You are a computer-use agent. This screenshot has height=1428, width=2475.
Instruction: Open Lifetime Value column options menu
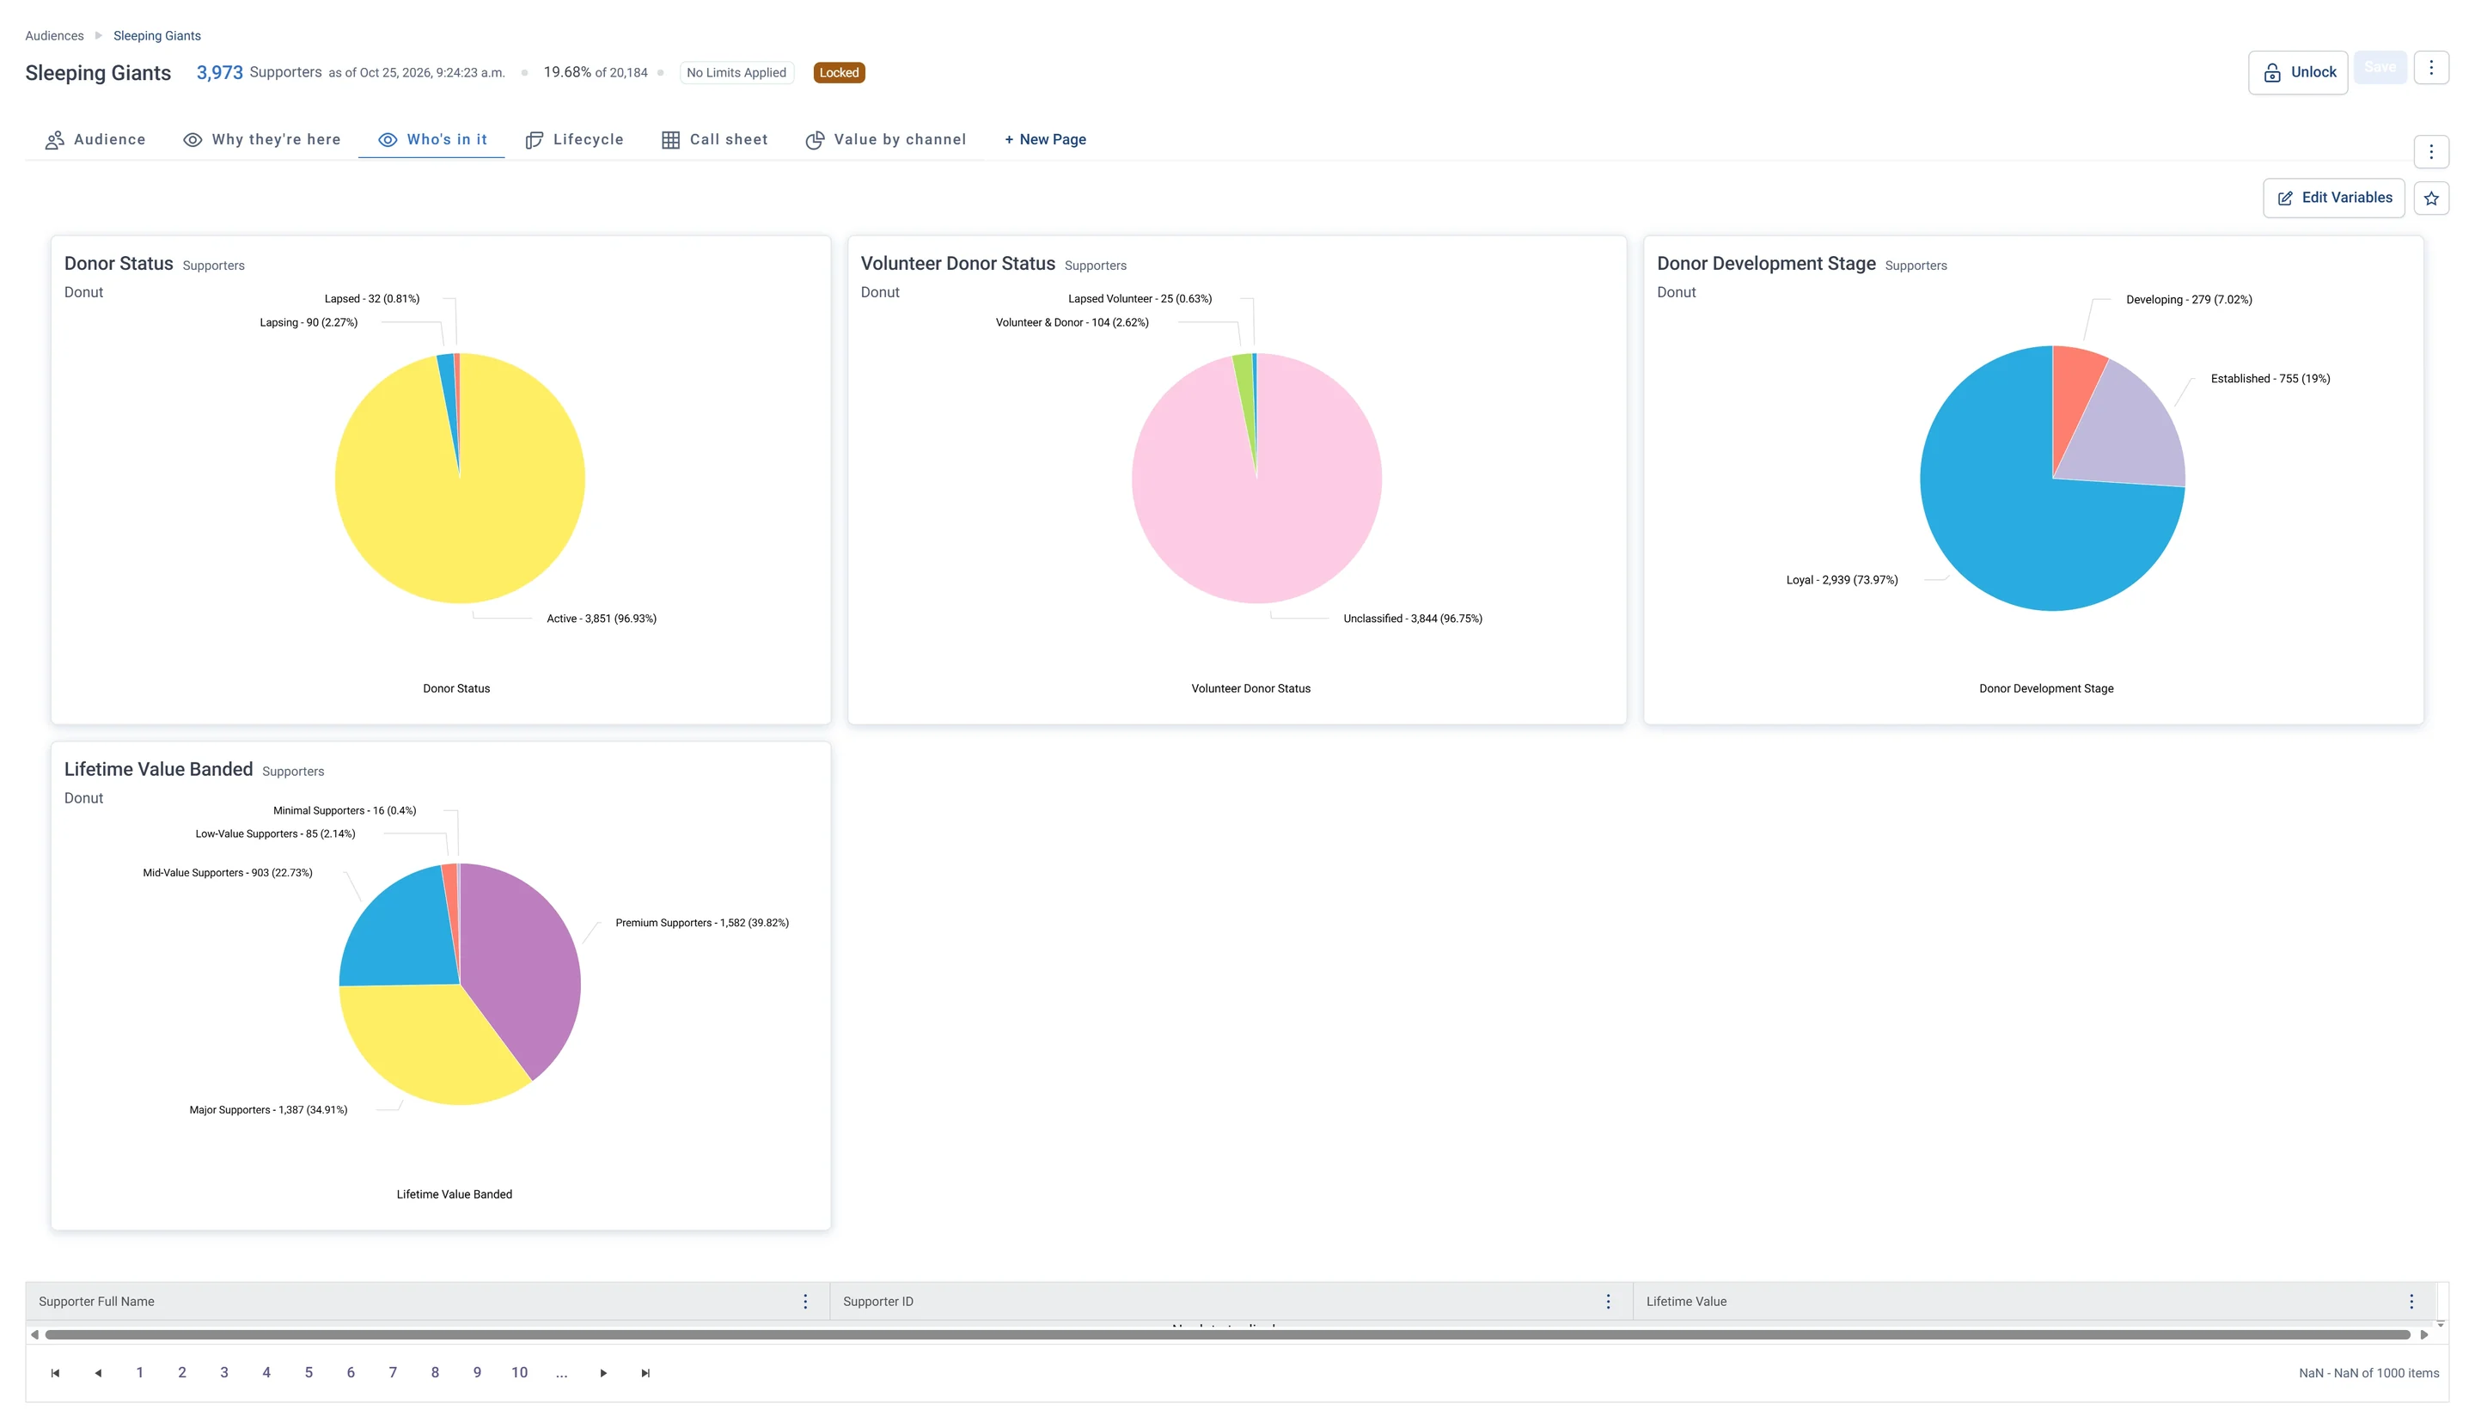2411,1302
